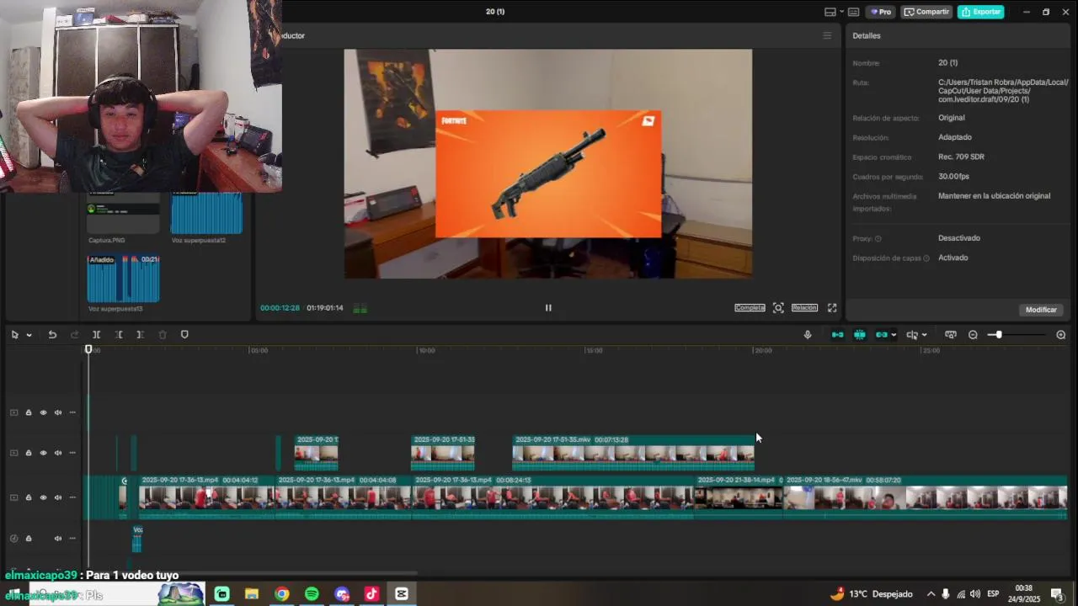
Task: Toggle clip linkage icon
Action: pyautogui.click(x=881, y=335)
